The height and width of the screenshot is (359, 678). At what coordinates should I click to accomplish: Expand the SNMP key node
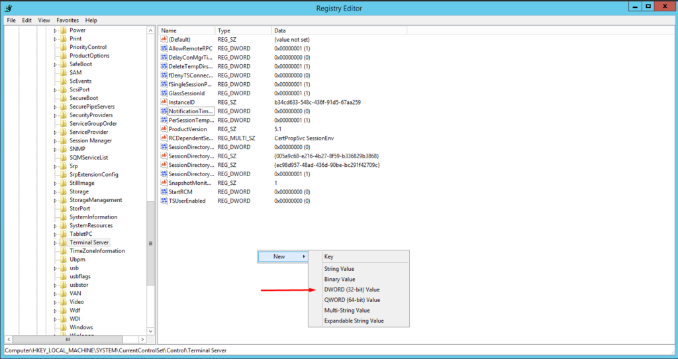[56, 149]
